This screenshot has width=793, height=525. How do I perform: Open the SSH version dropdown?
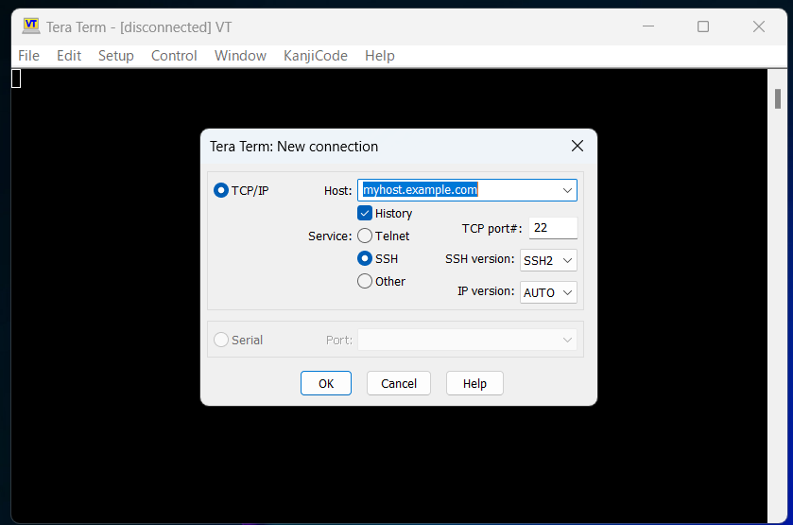tap(548, 260)
